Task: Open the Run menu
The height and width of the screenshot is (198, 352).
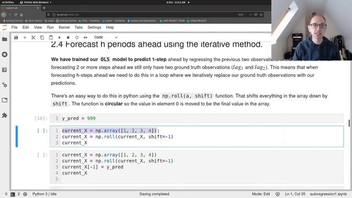Action: click(x=50, y=28)
